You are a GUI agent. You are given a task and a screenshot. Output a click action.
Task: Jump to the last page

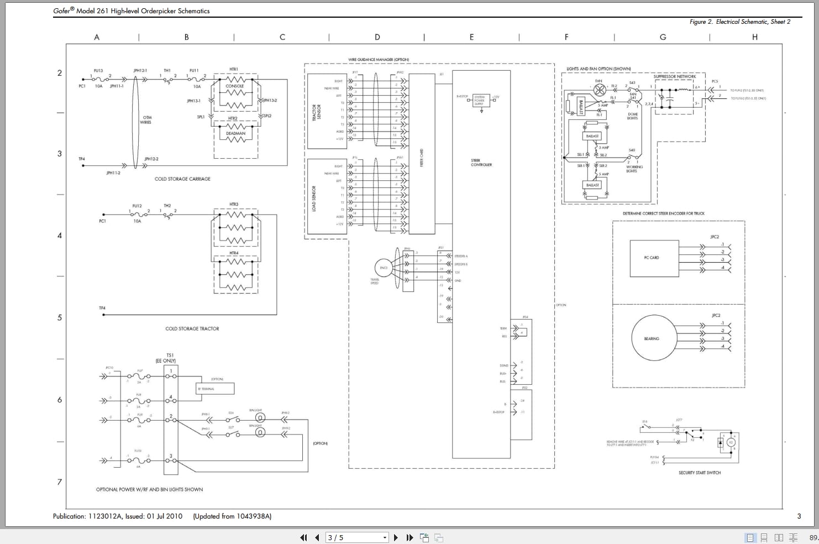coord(410,537)
